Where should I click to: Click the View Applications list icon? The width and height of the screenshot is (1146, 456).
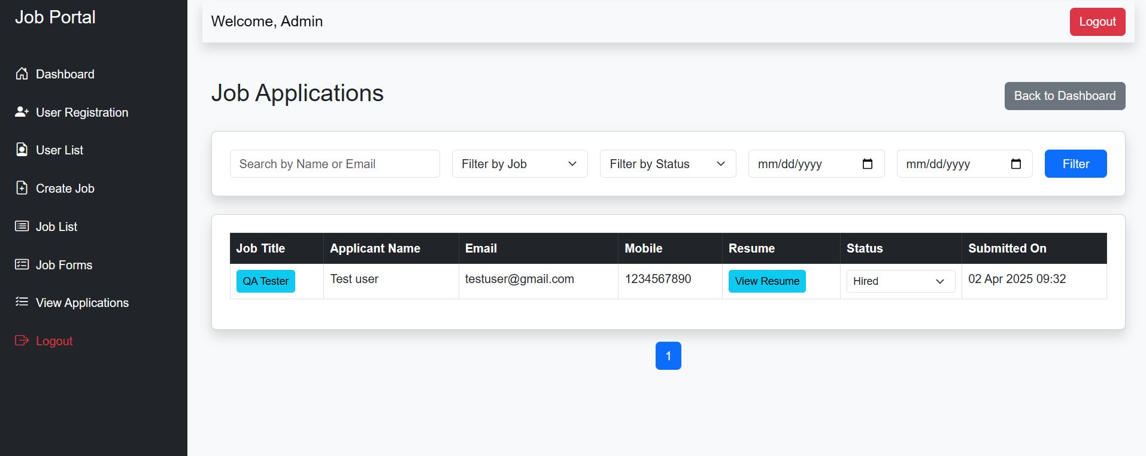(x=22, y=302)
